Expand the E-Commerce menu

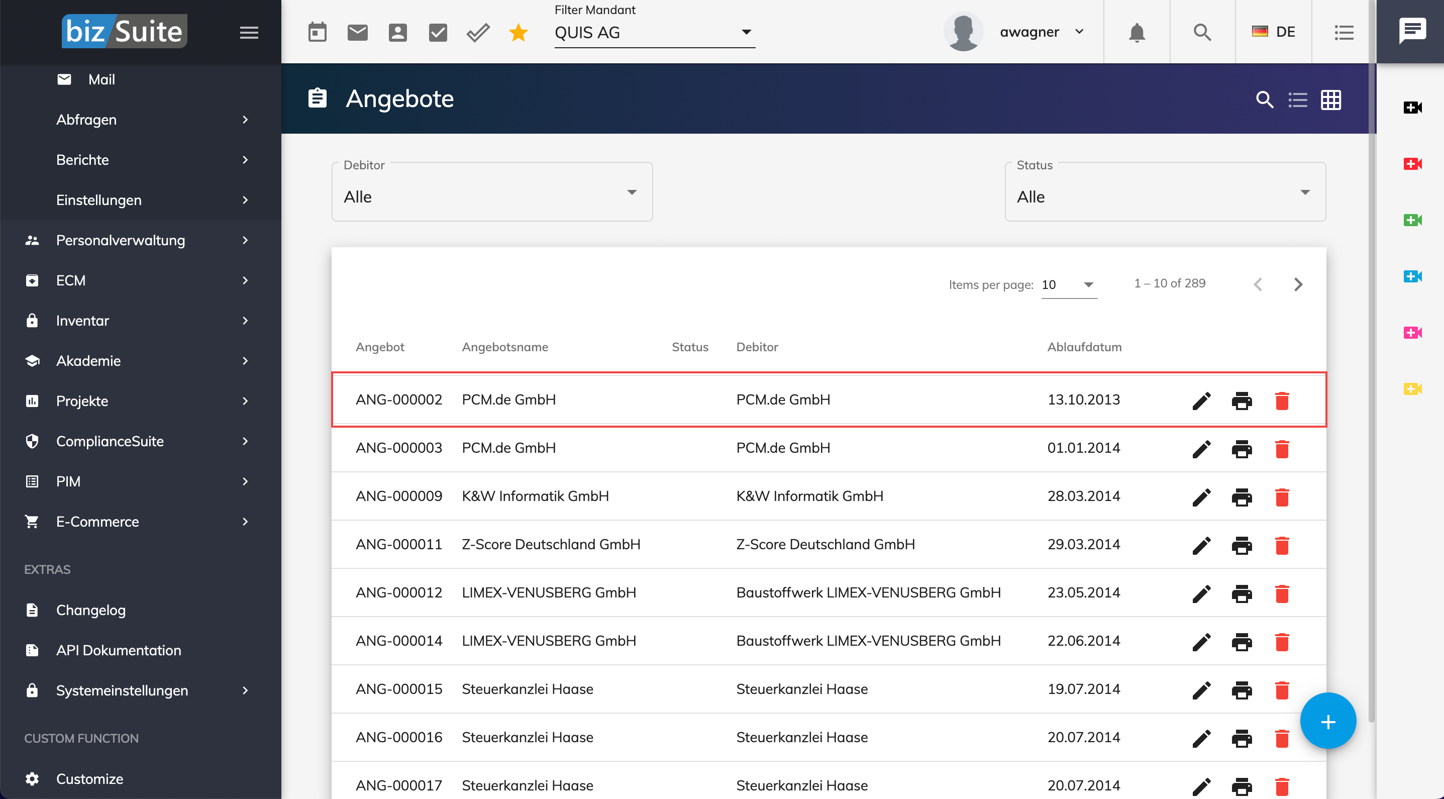(140, 522)
